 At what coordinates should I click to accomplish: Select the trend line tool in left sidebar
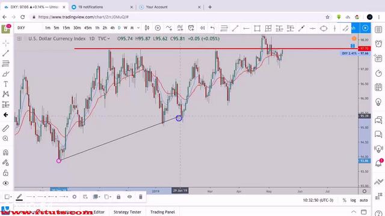[x=5, y=53]
